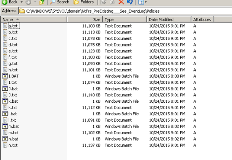Click the blue Undo icon
232x160 pixels.
(x=130, y=2)
